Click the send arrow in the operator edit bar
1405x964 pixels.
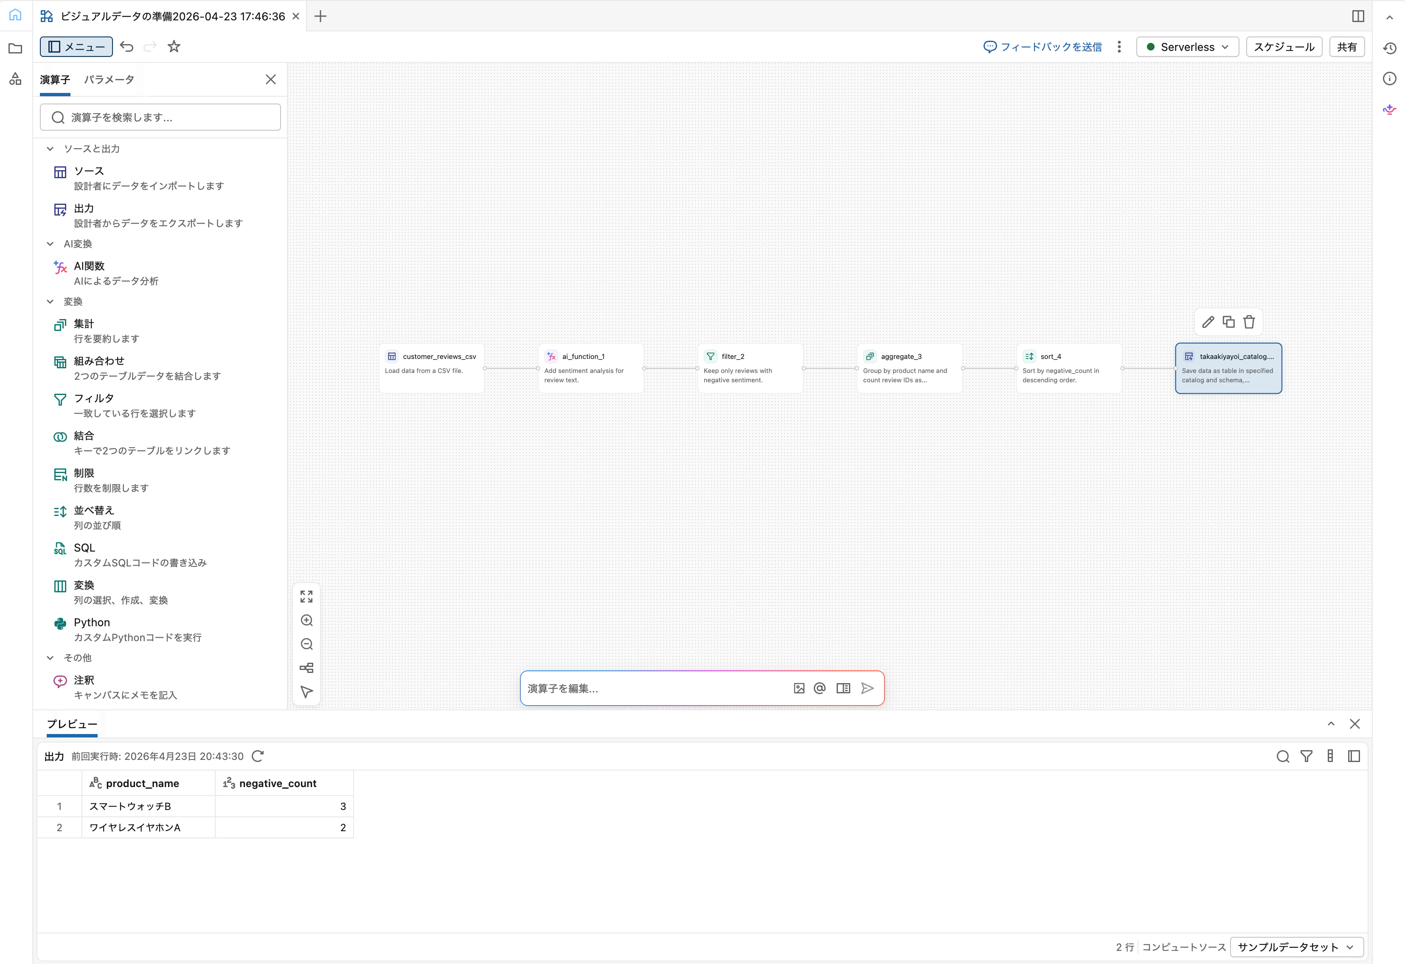867,688
